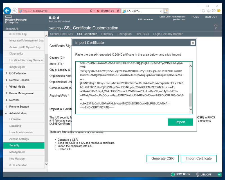The image size is (225, 180).
Task: Click the sidebar scroll down arrow
Action: tap(46, 164)
